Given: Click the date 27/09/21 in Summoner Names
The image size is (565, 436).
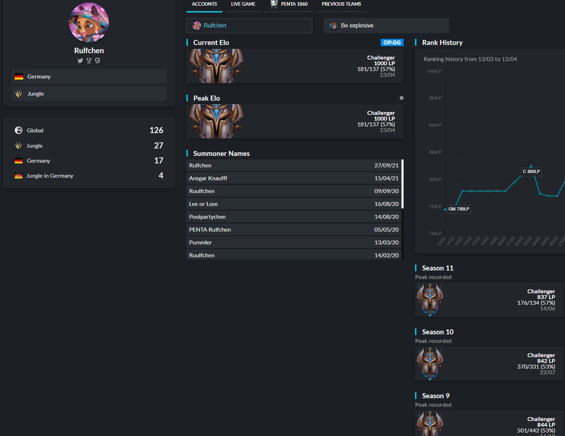Looking at the screenshot, I should [387, 166].
